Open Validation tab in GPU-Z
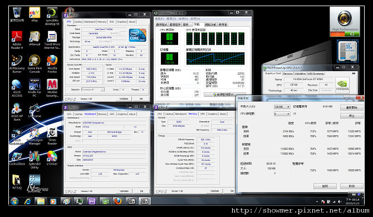Screen dimensions: 373x217 point(300,73)
